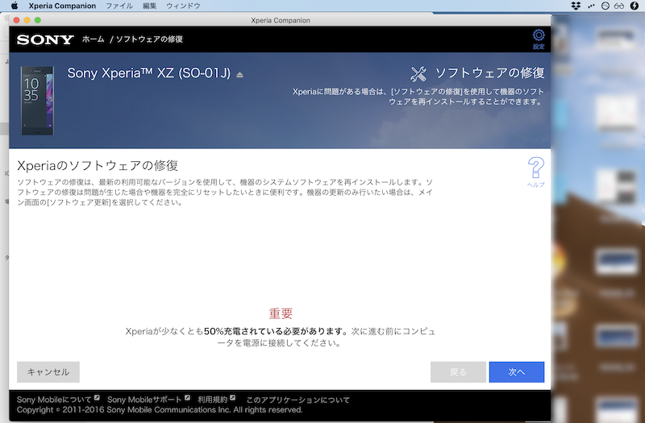645x423 pixels.
Task: Click the lightning bolt menu bar icon
Action: point(634,6)
